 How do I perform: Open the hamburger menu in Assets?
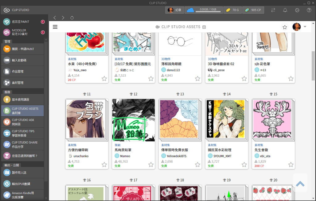(55, 27)
